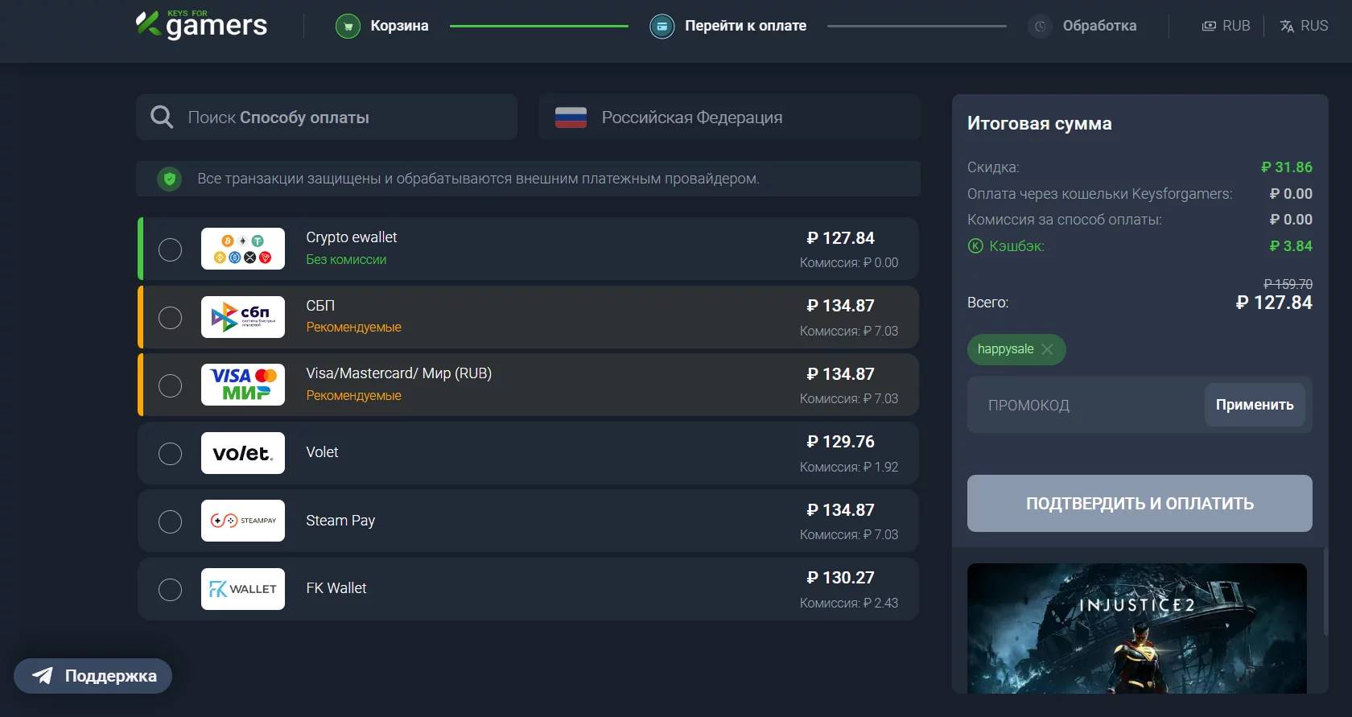The image size is (1352, 717).
Task: Click the Volet commission ₽ 1.92
Action: tap(849, 468)
